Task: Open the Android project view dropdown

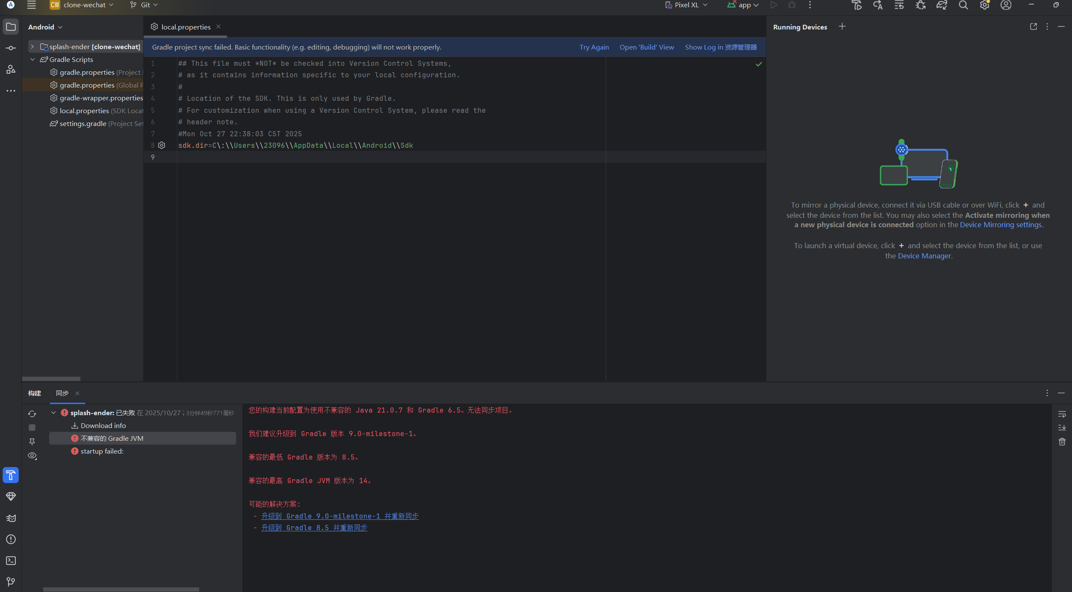Action: 45,27
